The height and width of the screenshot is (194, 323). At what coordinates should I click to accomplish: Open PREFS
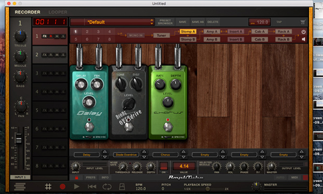(90, 177)
